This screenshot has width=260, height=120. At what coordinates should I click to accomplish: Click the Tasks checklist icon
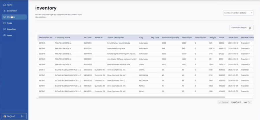pos(4,23)
